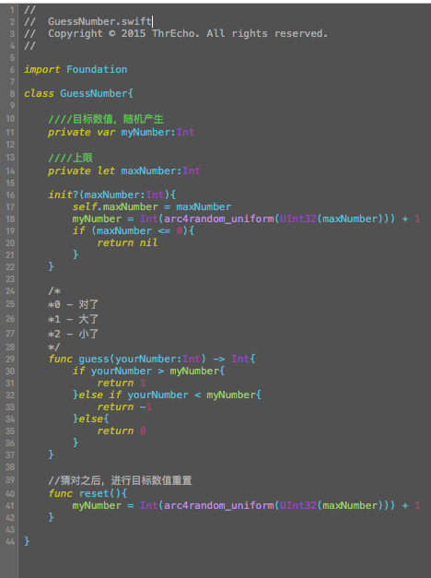Click 'Copyright © 2015 ThrEcho' comment text
The image size is (431, 578).
coord(123,33)
